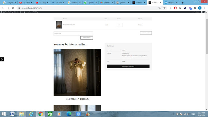Open the accessibility widget icon

[2, 59]
